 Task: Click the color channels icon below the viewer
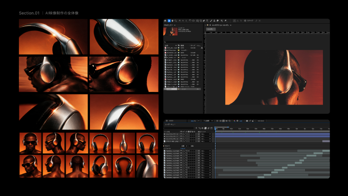coord(234,121)
